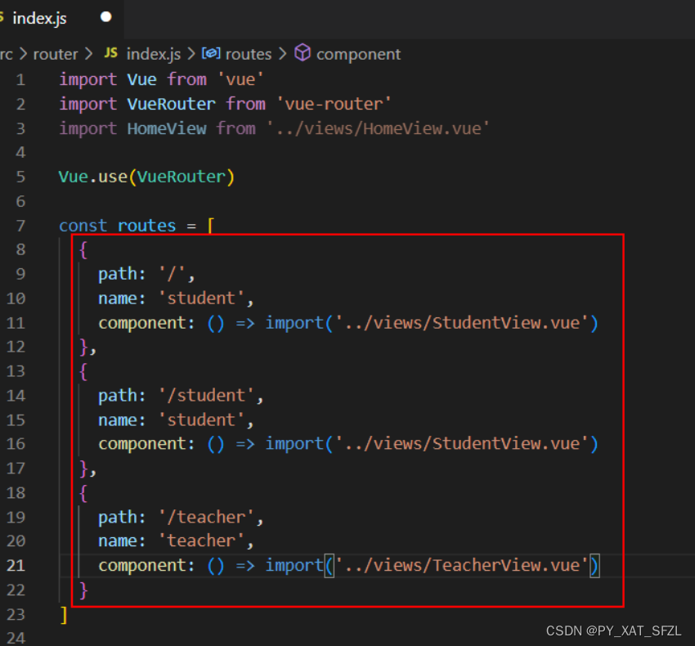Open the index.js breadcrumb item
Image resolution: width=695 pixels, height=646 pixels.
[x=154, y=54]
